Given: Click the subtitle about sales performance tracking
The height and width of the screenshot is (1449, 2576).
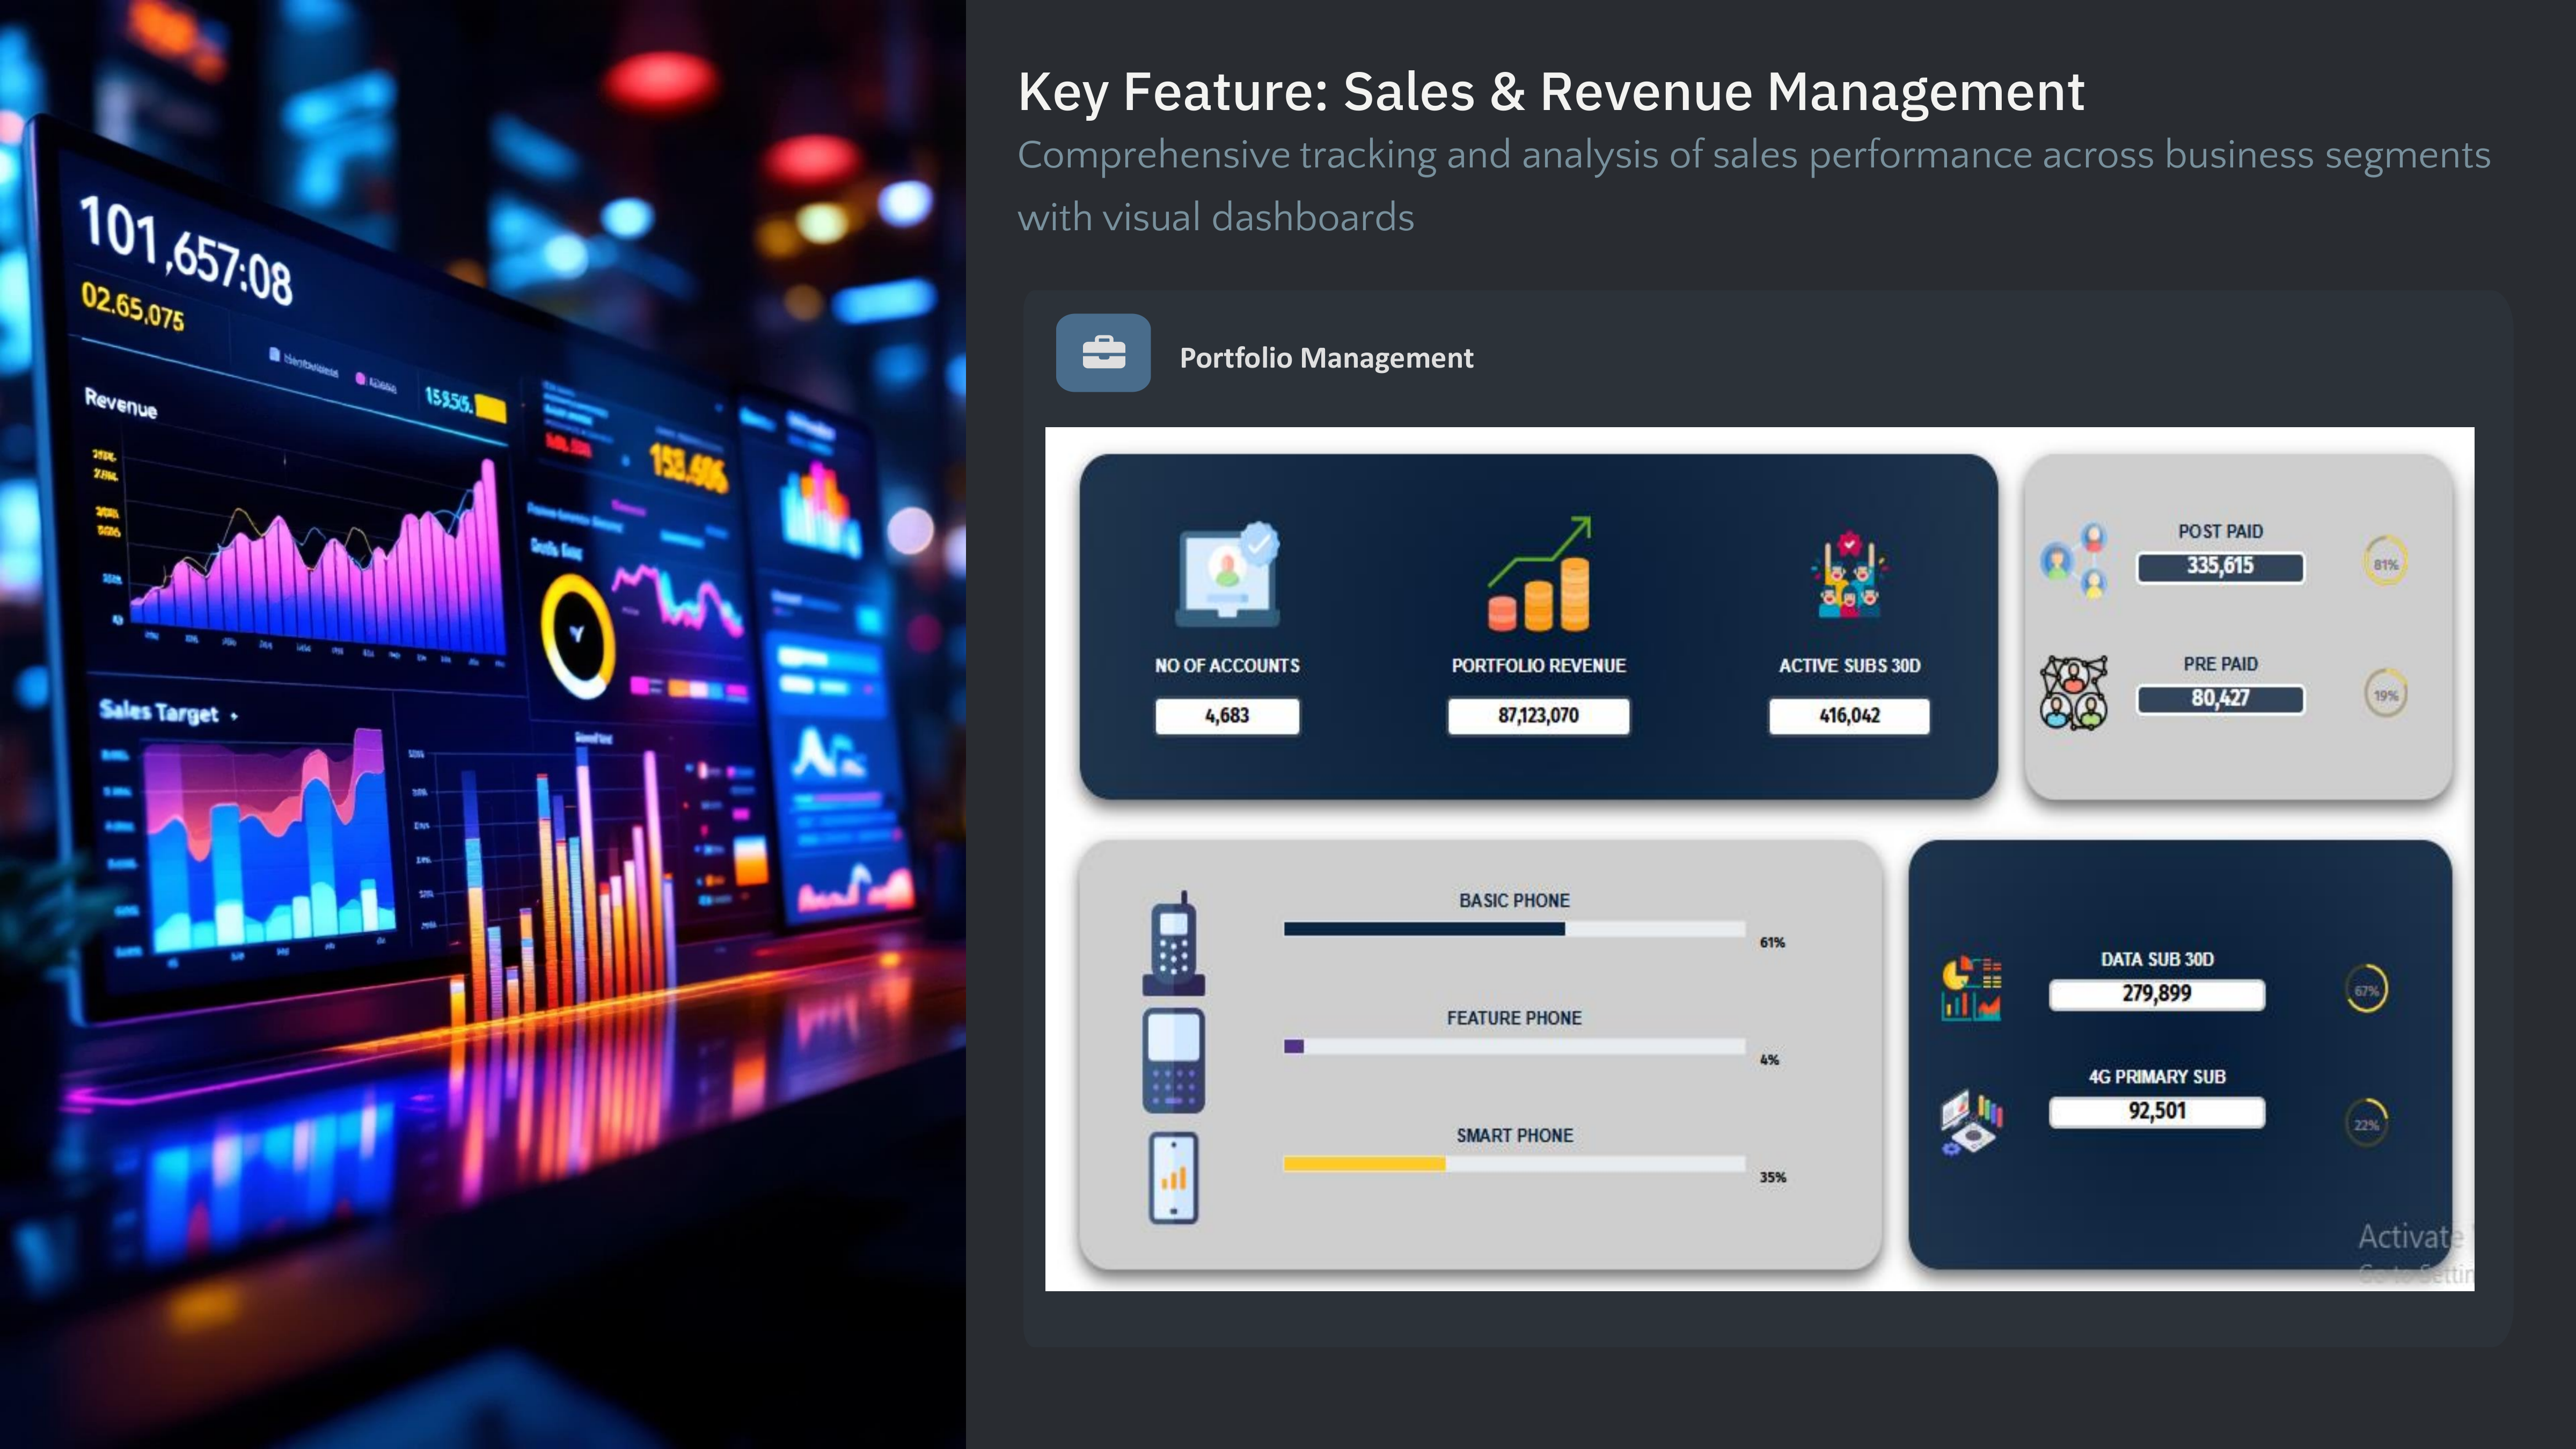Looking at the screenshot, I should pos(1754,186).
